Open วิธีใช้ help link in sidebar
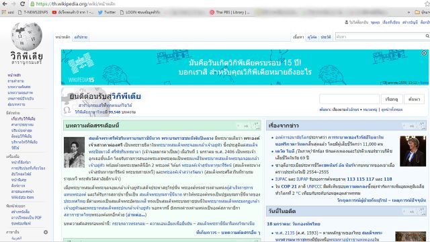Viewport: 430px width, 242px height. pos(15,148)
